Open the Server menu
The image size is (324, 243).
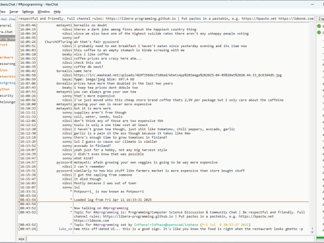coord(14,11)
